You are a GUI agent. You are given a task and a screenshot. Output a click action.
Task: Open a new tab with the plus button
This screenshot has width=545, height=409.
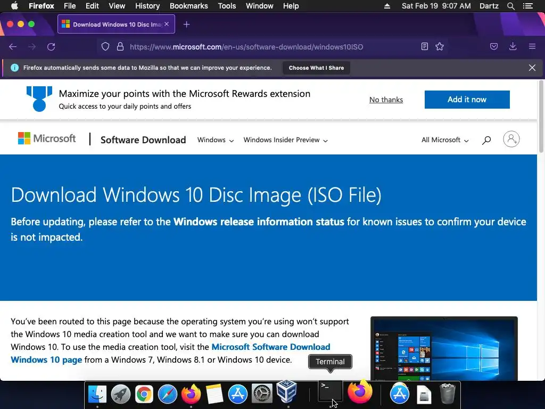187,24
